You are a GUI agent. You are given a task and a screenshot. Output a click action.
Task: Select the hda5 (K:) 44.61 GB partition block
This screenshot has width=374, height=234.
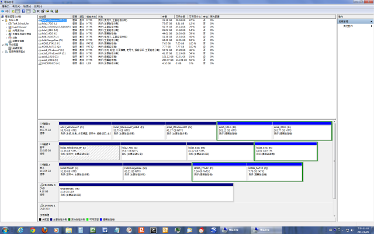(286, 153)
